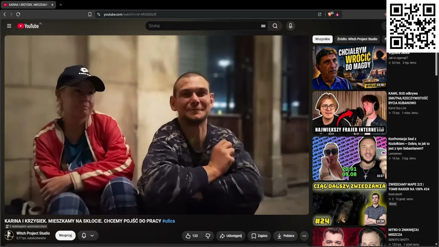Click the Z dubbingiem automatycznym badge
The image size is (439, 247).
(26, 226)
